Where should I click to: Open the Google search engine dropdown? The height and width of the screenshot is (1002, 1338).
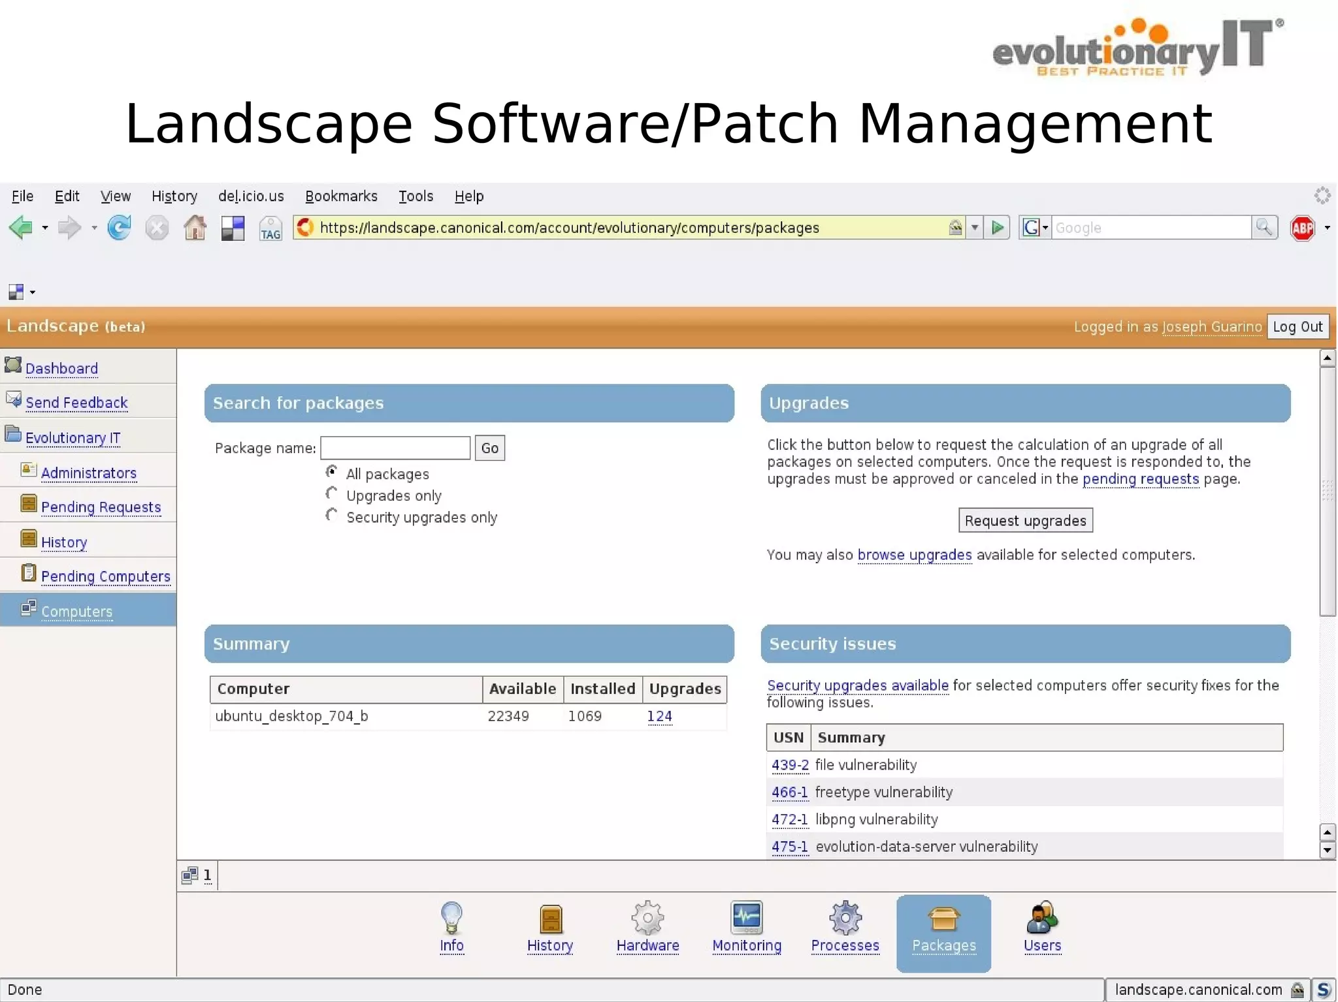(1045, 228)
